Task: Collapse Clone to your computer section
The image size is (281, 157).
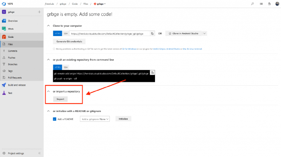Action: point(49,26)
